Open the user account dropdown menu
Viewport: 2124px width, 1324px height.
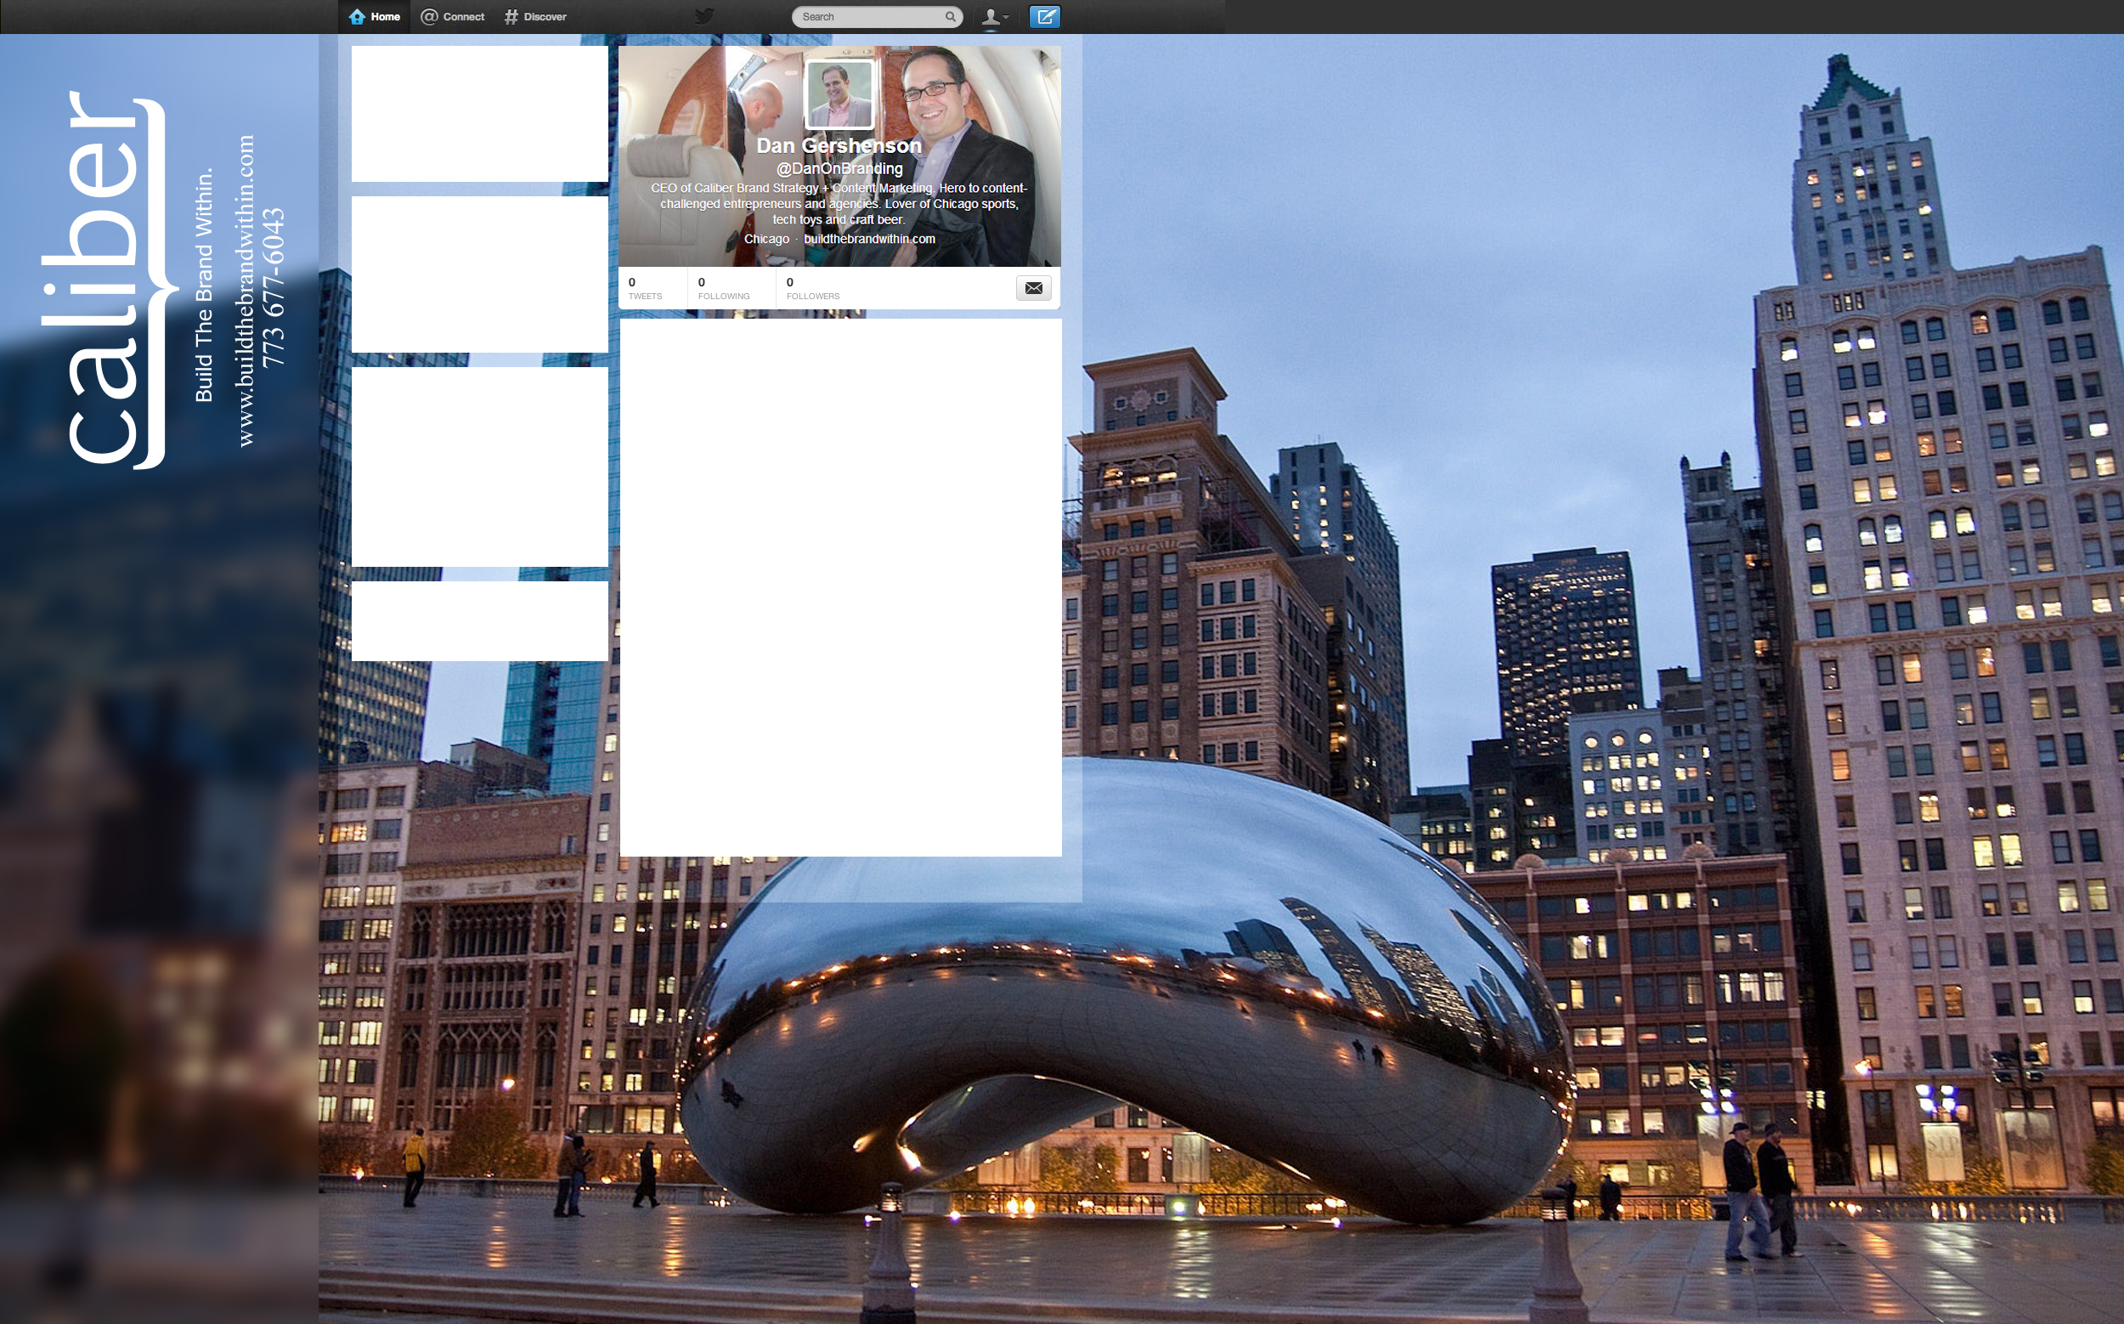click(994, 17)
